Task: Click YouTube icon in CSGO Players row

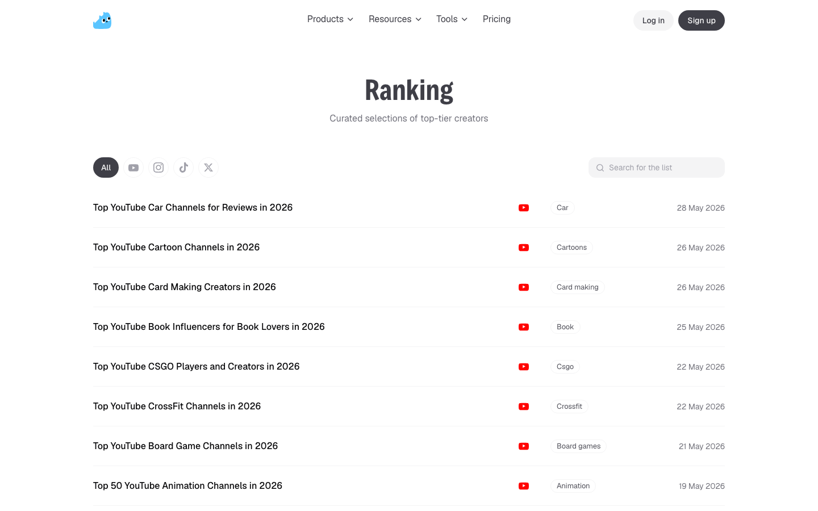Action: pyautogui.click(x=524, y=367)
